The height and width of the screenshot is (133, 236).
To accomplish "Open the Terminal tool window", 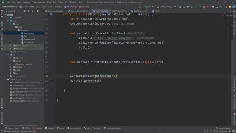I will tap(49, 128).
